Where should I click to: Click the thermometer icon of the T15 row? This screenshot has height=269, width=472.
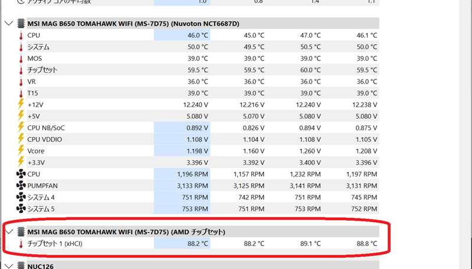[x=21, y=93]
